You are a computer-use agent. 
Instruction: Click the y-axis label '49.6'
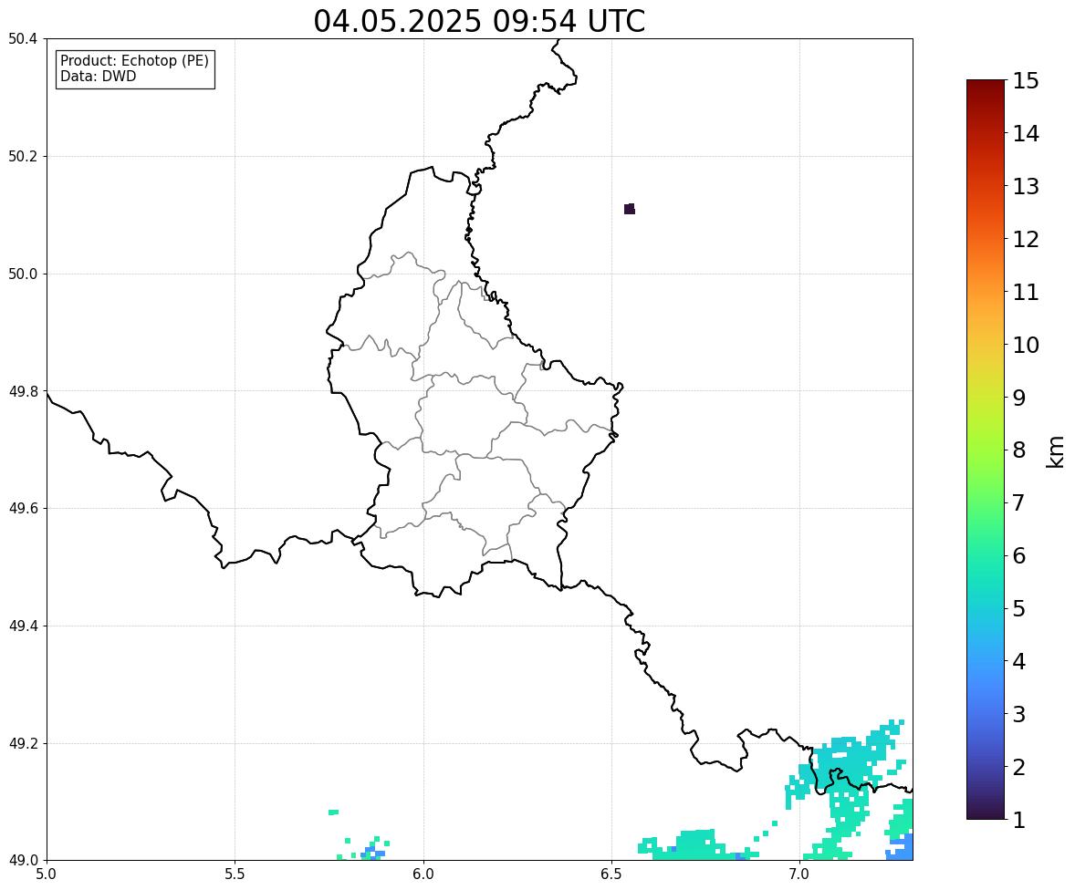[x=23, y=508]
